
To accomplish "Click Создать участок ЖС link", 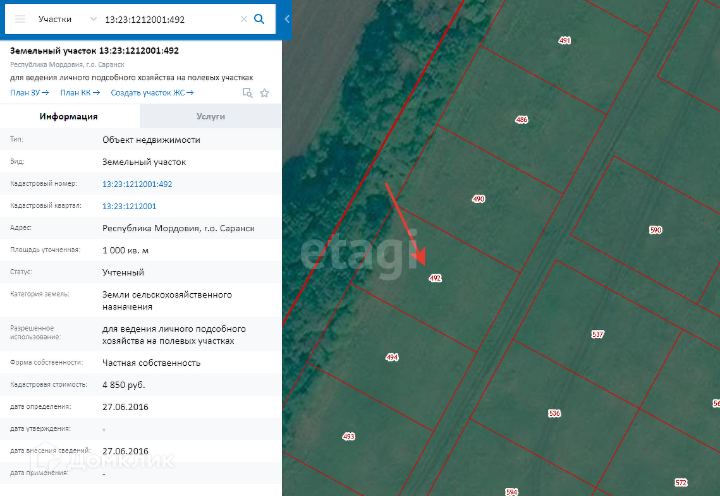I will click(152, 93).
